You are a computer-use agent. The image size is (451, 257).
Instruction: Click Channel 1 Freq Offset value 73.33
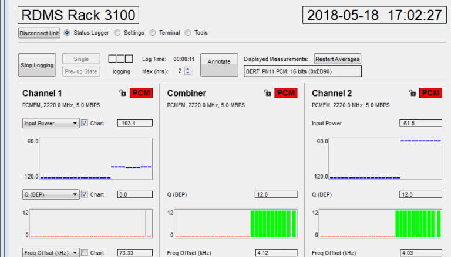(x=135, y=253)
